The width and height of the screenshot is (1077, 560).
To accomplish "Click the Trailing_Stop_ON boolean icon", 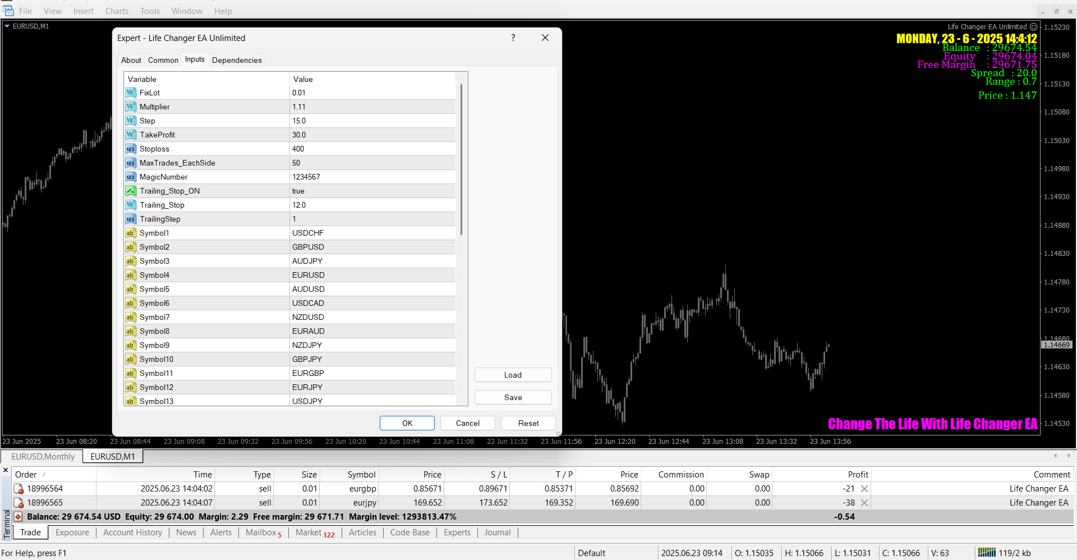I will pos(130,191).
